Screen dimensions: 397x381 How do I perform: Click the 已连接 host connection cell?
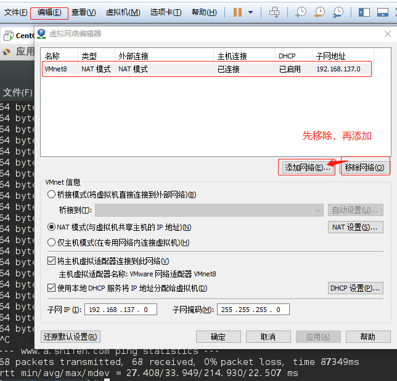(x=229, y=69)
